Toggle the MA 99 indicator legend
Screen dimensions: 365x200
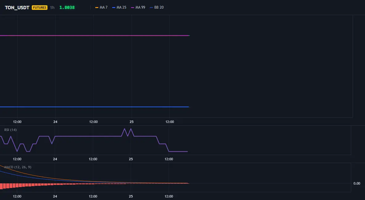click(138, 7)
